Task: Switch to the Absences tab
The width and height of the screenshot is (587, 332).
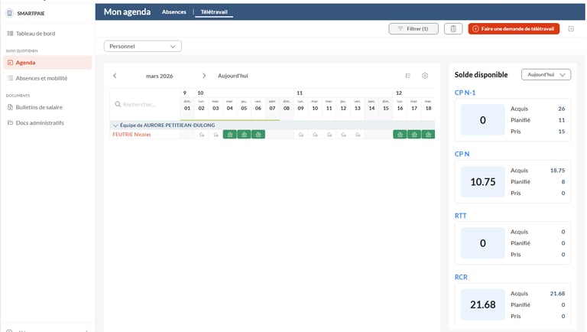Action: coord(174,12)
